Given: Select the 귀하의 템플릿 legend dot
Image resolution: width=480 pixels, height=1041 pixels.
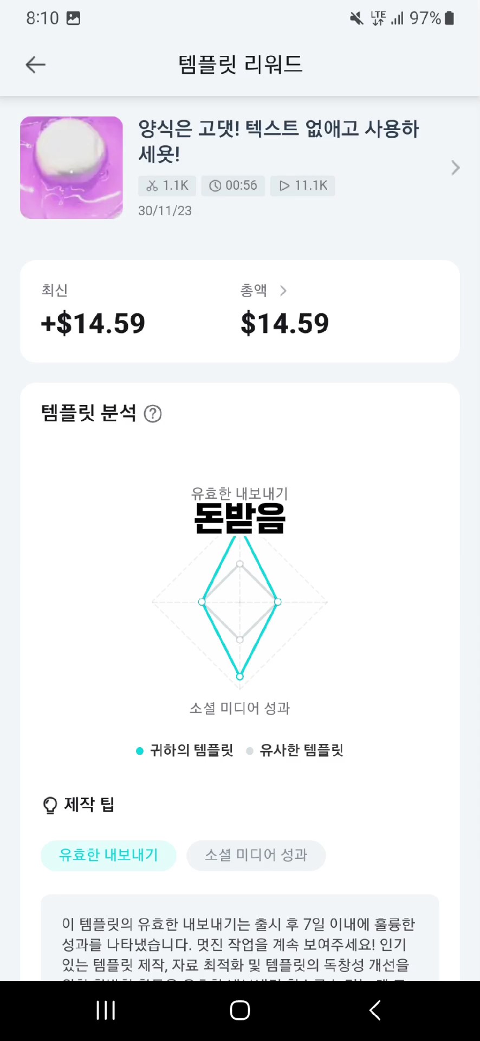Looking at the screenshot, I should coord(139,750).
